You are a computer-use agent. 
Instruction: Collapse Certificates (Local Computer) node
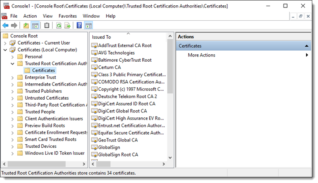5,50
